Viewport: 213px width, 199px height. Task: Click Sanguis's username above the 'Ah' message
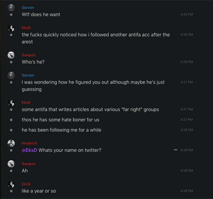(x=29, y=164)
